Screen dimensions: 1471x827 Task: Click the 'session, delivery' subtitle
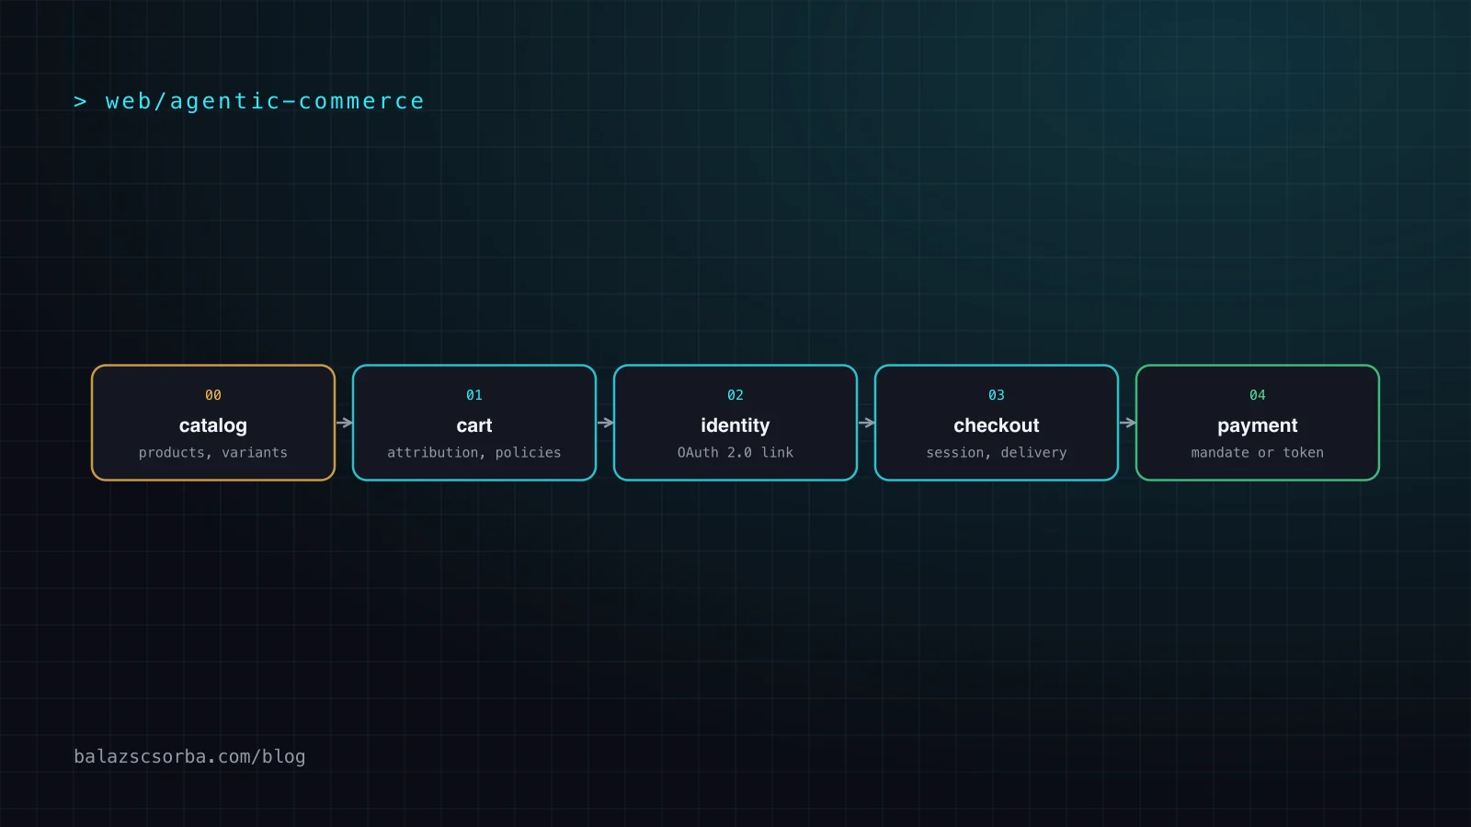[997, 452]
